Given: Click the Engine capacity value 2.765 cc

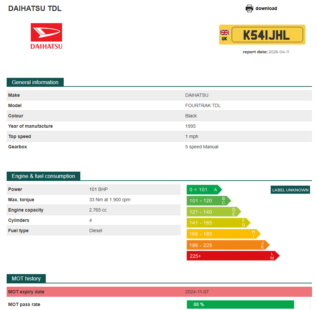Looking at the screenshot, I should point(98,210).
